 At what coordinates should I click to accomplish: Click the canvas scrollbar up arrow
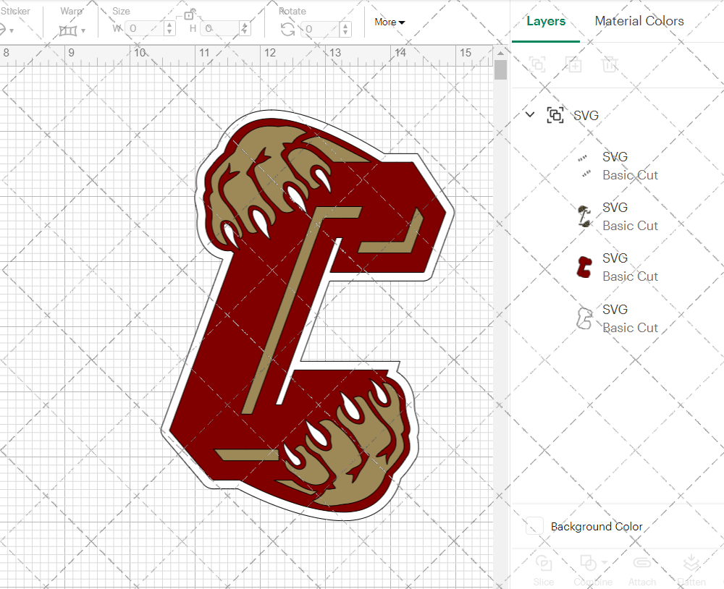click(500, 53)
